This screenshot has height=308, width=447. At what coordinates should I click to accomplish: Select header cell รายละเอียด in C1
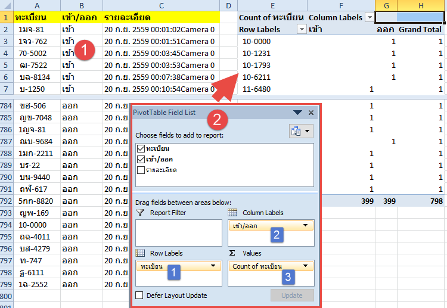(x=162, y=17)
